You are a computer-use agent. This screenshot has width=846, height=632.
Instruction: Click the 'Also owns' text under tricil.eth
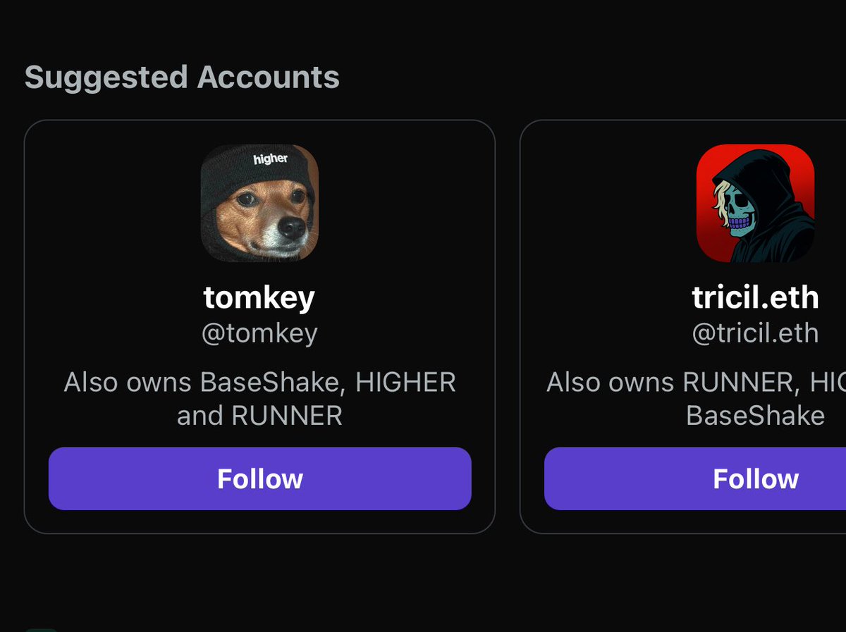[610, 383]
